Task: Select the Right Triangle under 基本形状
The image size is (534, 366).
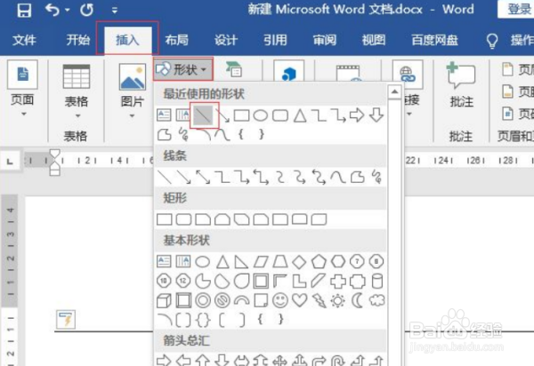Action: click(241, 262)
